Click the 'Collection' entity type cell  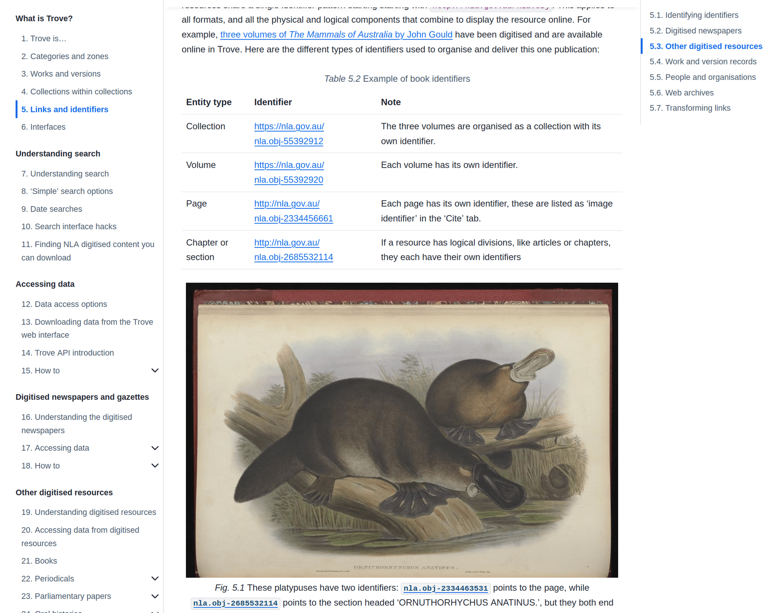[205, 126]
